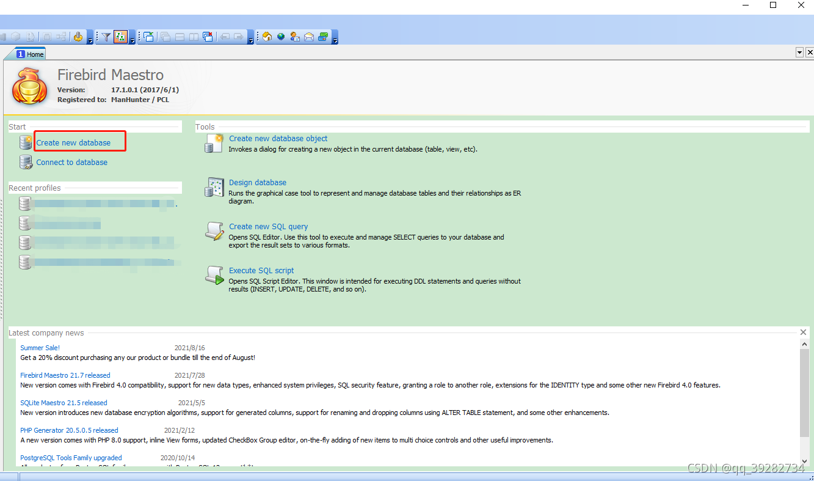This screenshot has width=814, height=481.
Task: Click the Create new SQL query scroll icon
Action: [x=214, y=232]
